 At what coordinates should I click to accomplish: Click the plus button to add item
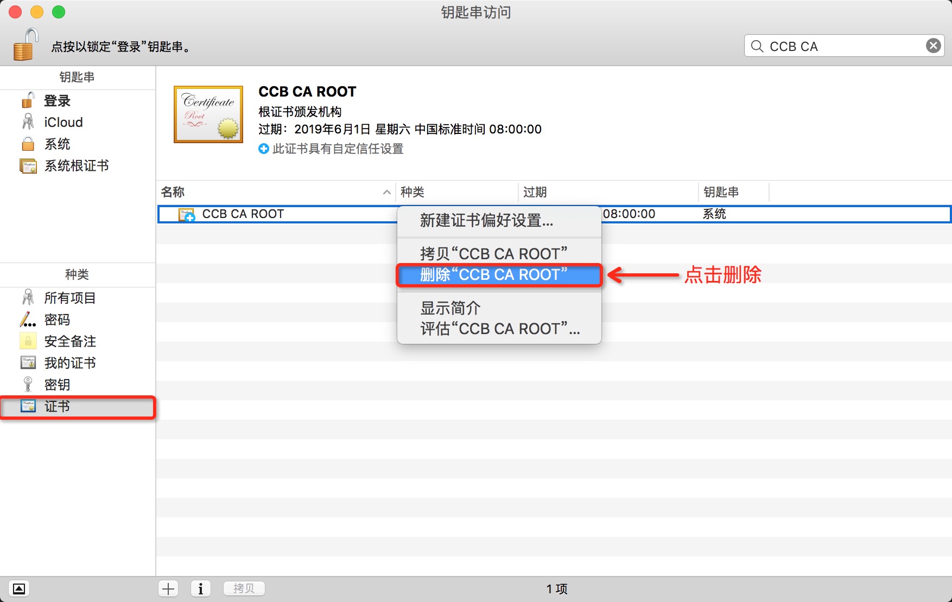point(168,588)
